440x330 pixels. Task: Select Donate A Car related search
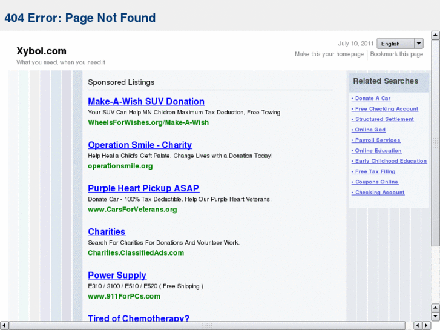[x=371, y=98]
